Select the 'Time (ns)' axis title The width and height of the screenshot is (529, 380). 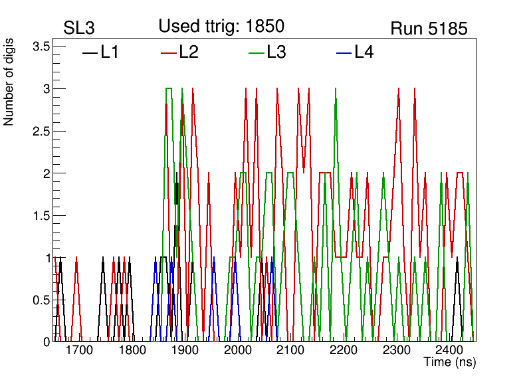(x=450, y=363)
